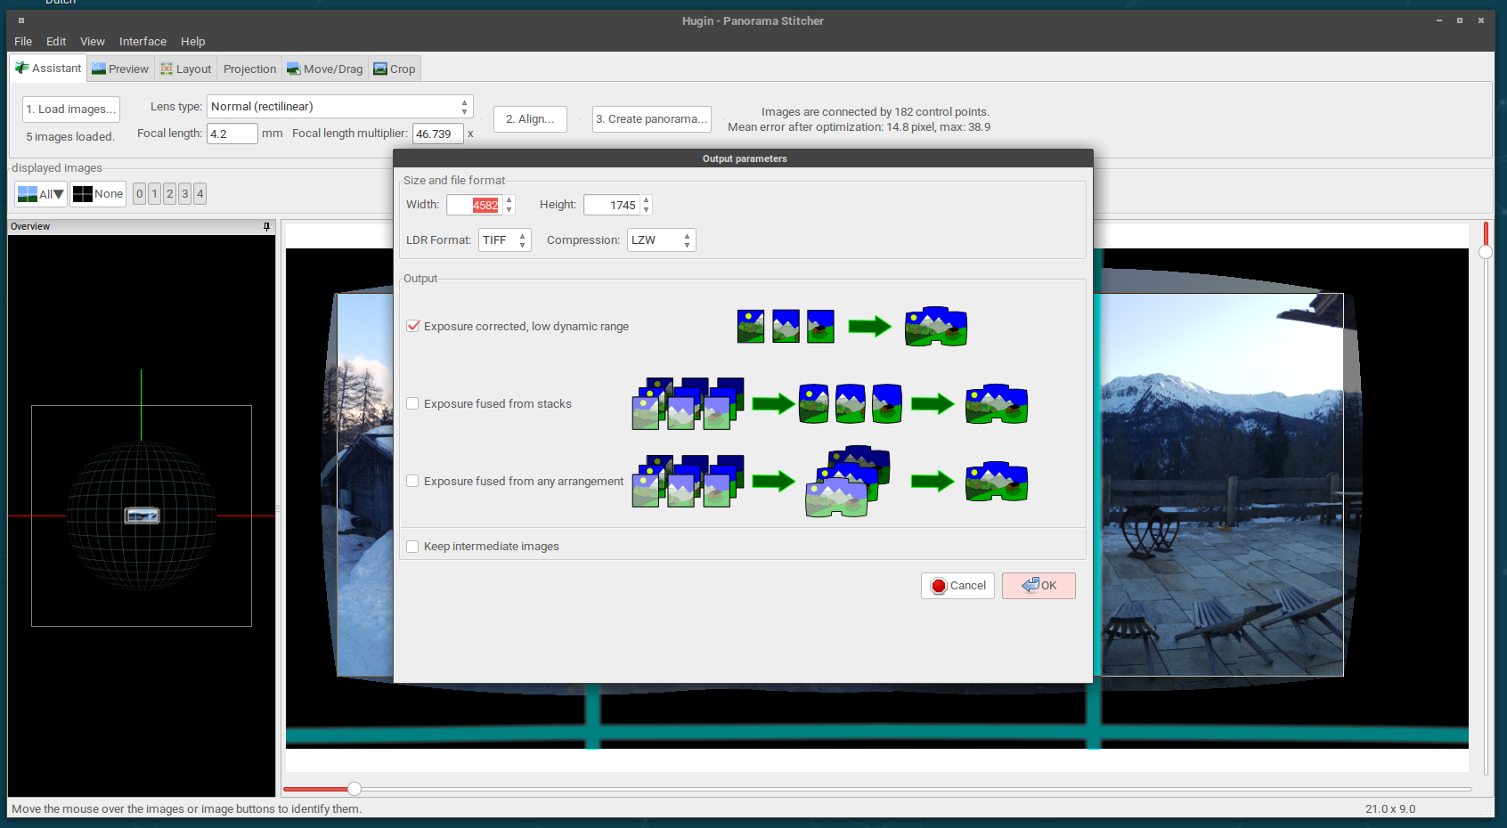Click the Layout tab icon
The height and width of the screenshot is (828, 1507).
167,69
